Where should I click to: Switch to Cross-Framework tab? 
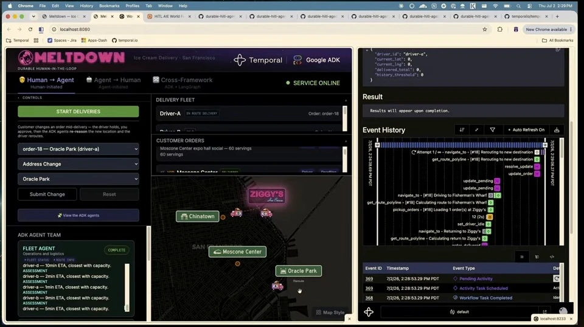click(182, 83)
